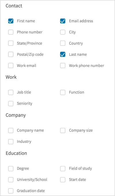The height and width of the screenshot is (196, 115).
Task: Enable the Postal/Zip code checkbox
Action: [11, 54]
